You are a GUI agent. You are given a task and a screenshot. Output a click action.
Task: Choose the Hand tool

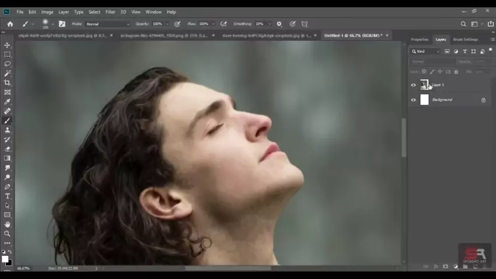click(x=8, y=224)
